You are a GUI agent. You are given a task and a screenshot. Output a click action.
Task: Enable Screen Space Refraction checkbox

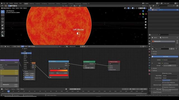[x=163, y=82]
